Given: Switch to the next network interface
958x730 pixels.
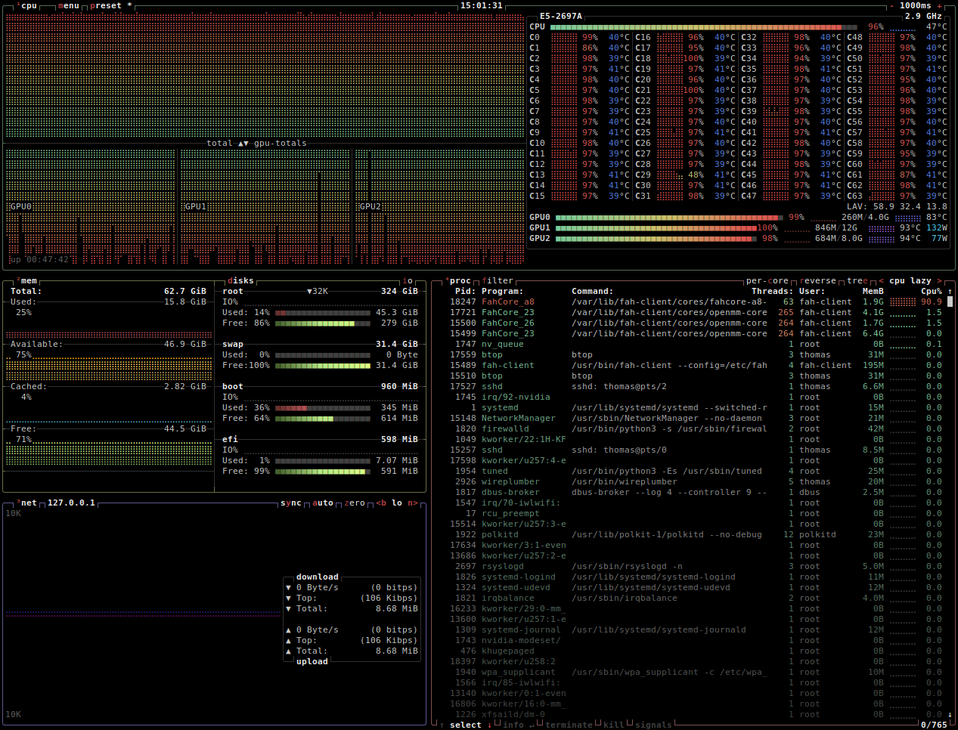Looking at the screenshot, I should [412, 503].
